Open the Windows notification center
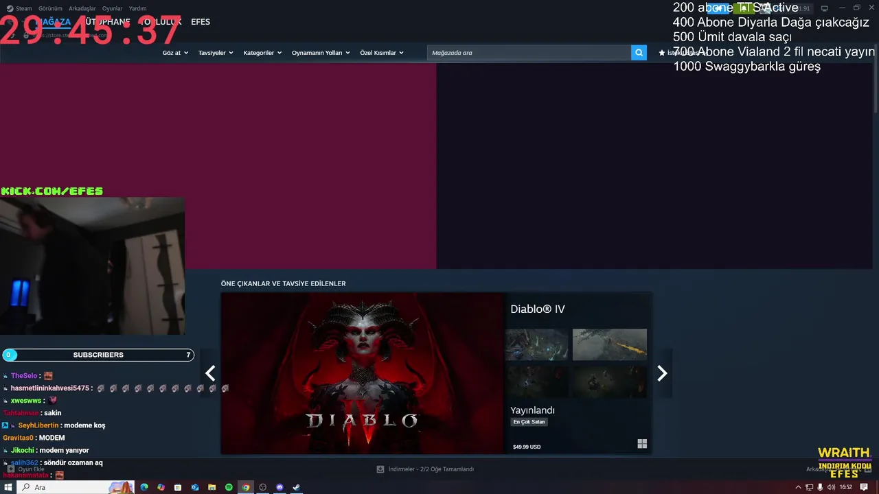Image resolution: width=879 pixels, height=494 pixels. point(864,487)
